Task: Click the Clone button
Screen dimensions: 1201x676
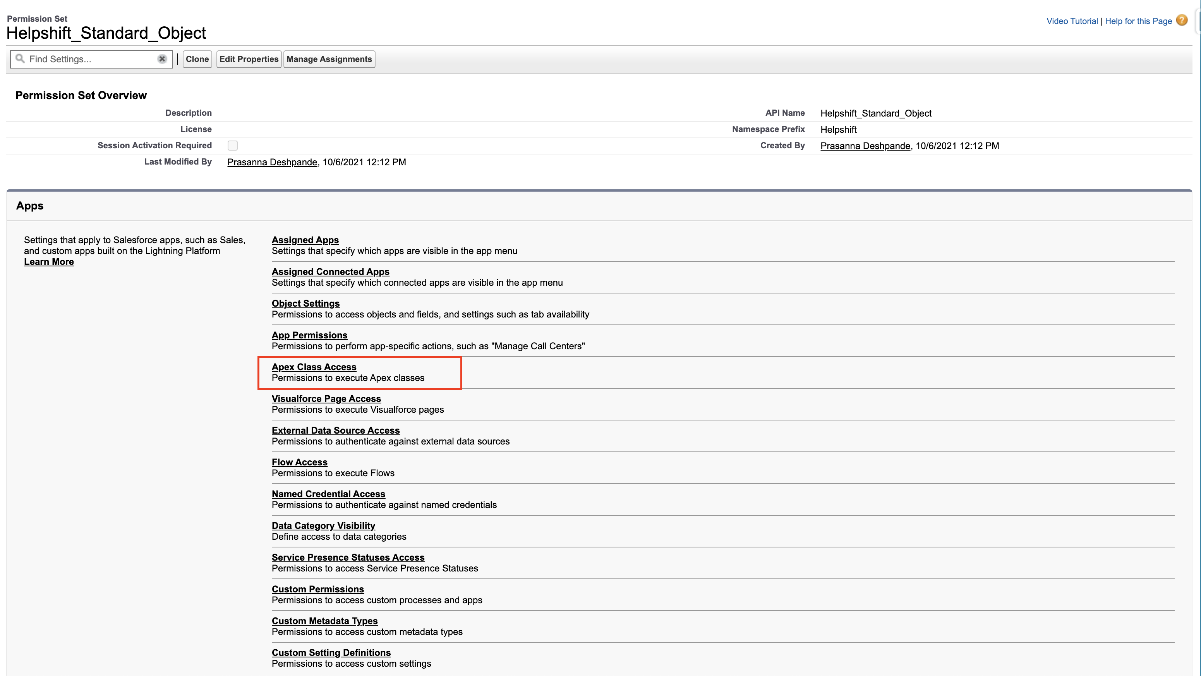Action: pos(197,59)
